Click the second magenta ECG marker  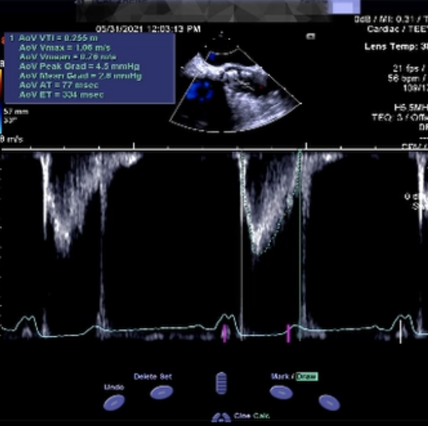pyautogui.click(x=288, y=333)
